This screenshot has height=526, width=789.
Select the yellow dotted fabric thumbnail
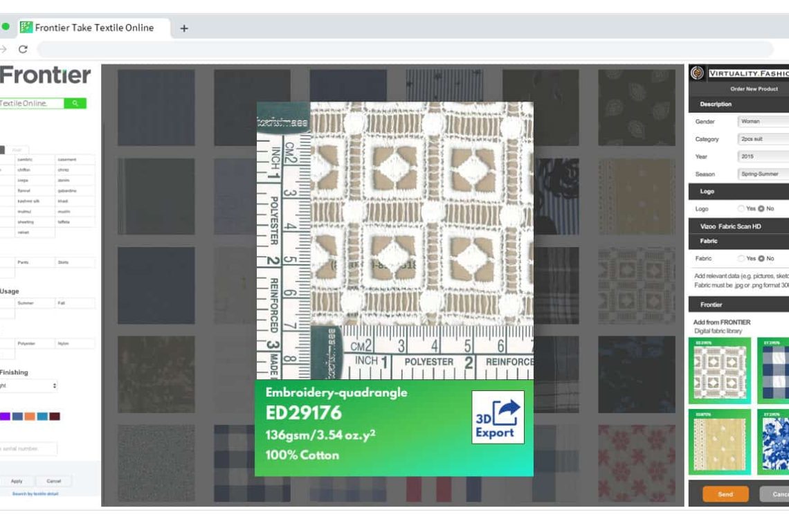pyautogui.click(x=719, y=442)
